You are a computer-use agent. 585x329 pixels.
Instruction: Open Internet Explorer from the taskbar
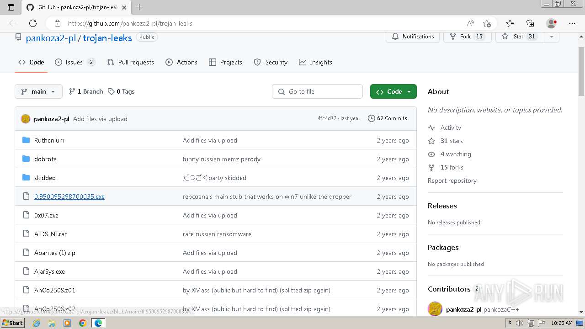(x=37, y=323)
